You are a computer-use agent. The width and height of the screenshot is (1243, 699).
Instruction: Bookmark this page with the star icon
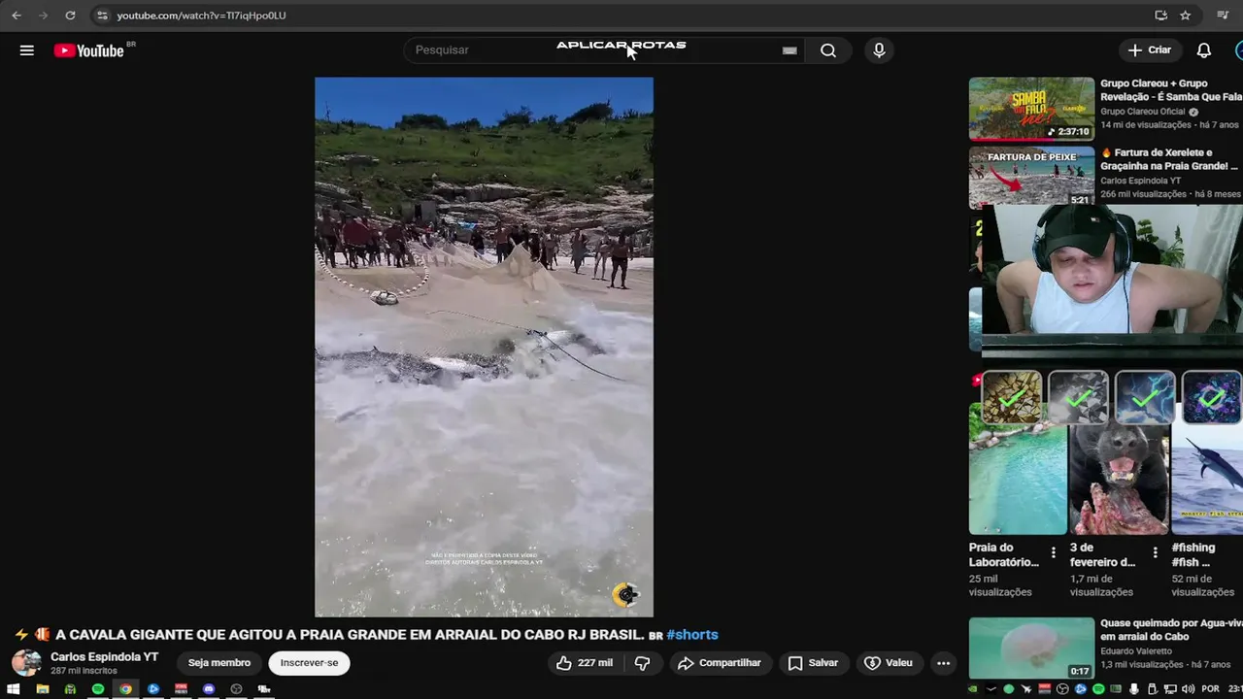(1186, 16)
